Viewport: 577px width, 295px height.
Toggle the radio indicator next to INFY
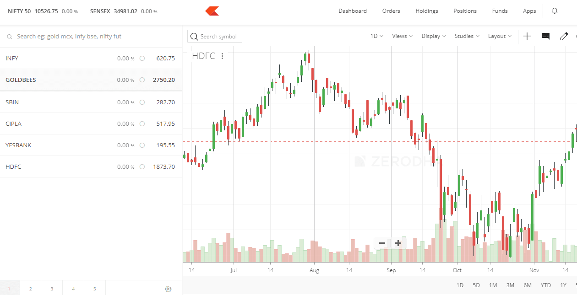[x=142, y=58]
